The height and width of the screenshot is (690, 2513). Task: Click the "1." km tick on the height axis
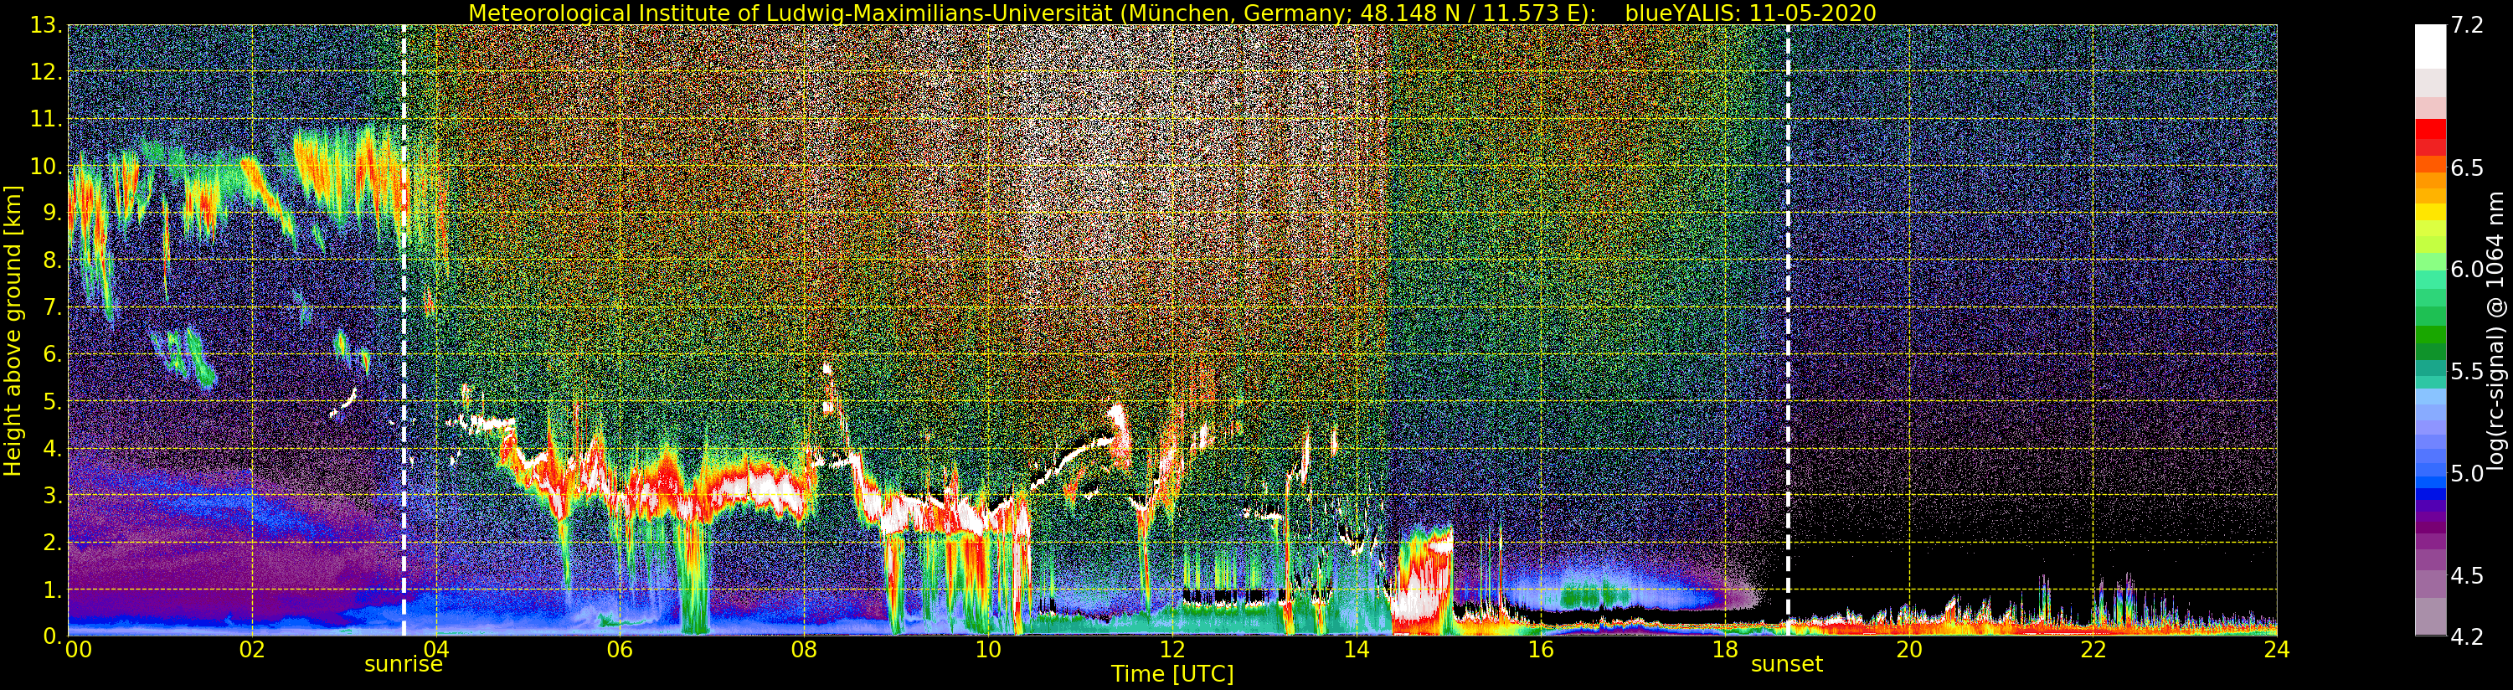tap(52, 590)
